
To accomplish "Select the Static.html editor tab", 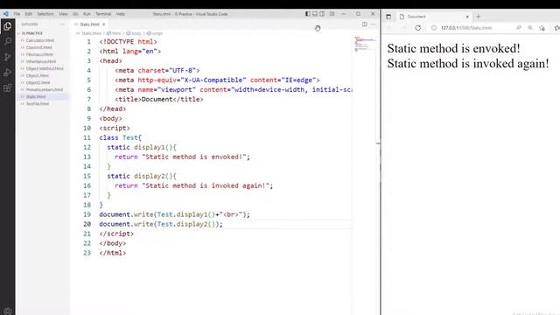I will pos(89,24).
